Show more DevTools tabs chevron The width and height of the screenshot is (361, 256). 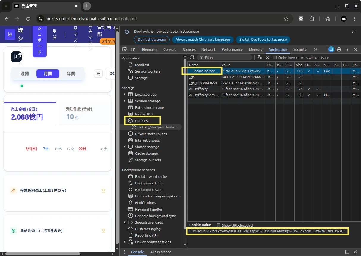point(316,49)
